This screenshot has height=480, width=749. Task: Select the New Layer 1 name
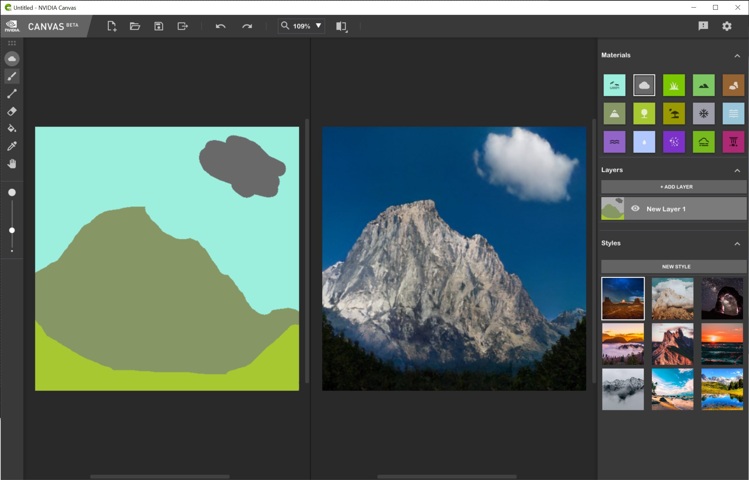pos(666,209)
